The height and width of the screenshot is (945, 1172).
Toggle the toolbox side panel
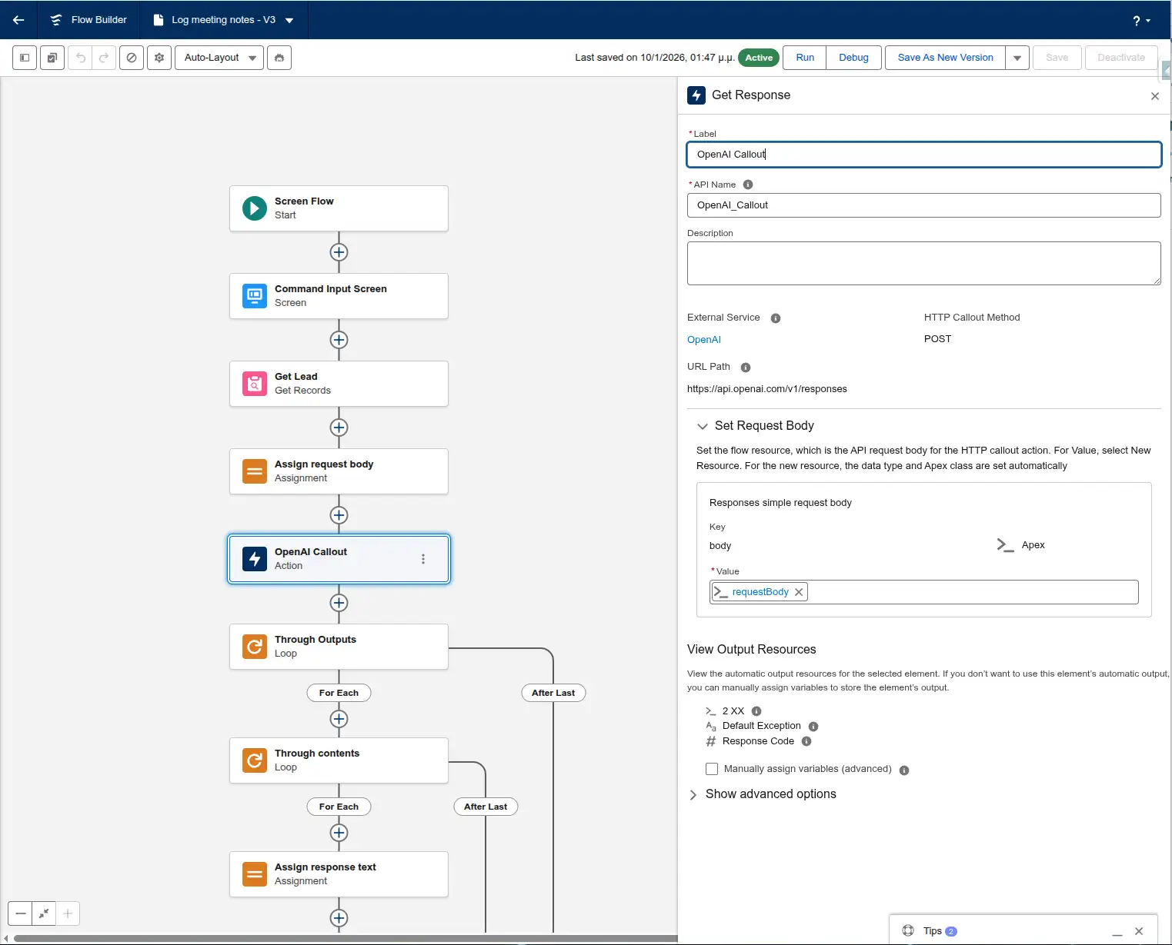(x=24, y=58)
